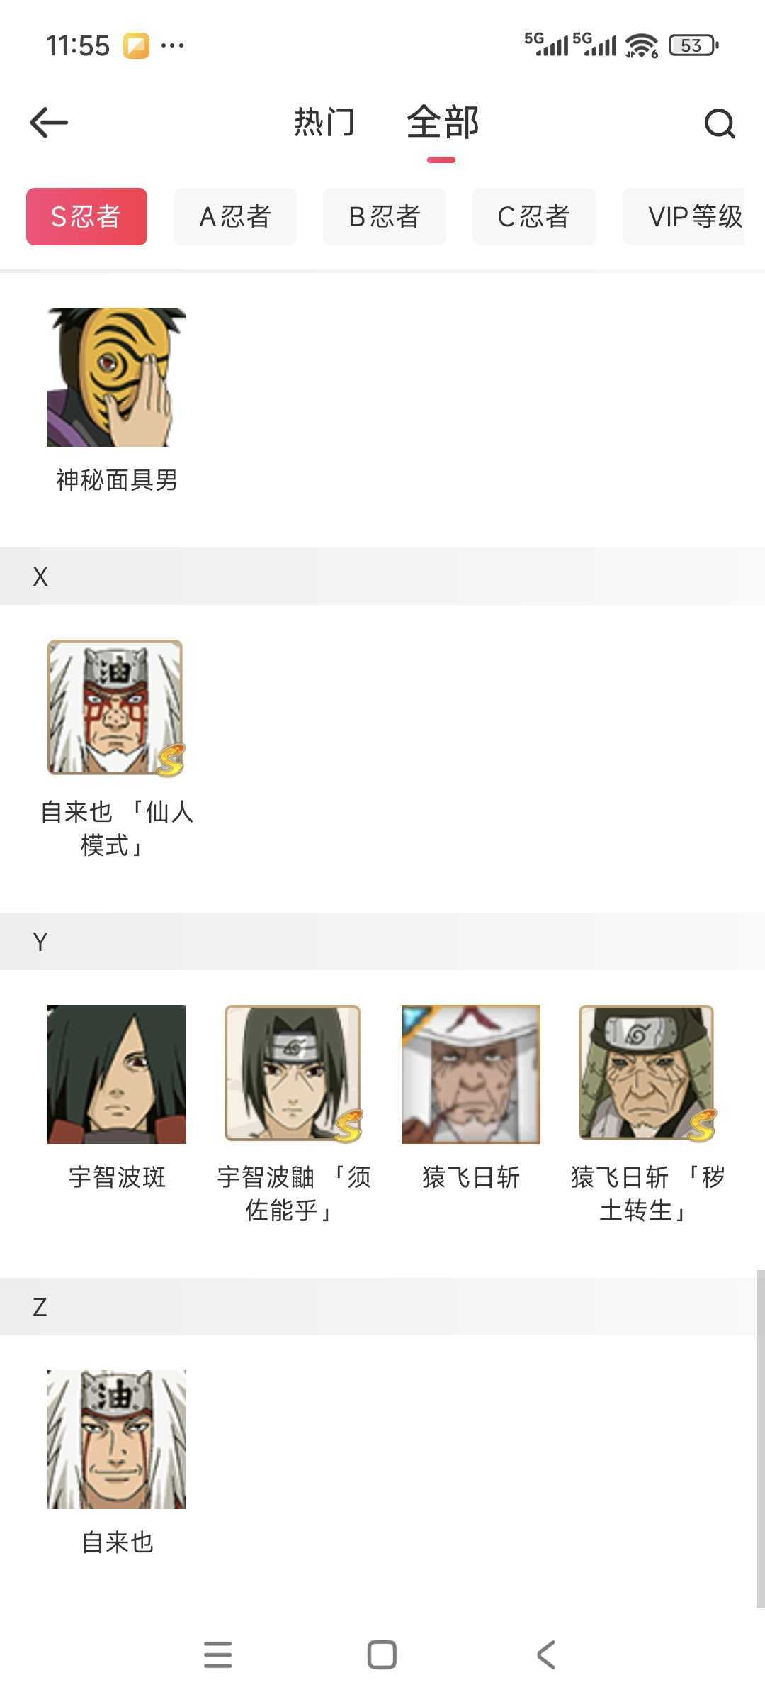
Task: Select the 全部 tab
Action: point(443,122)
